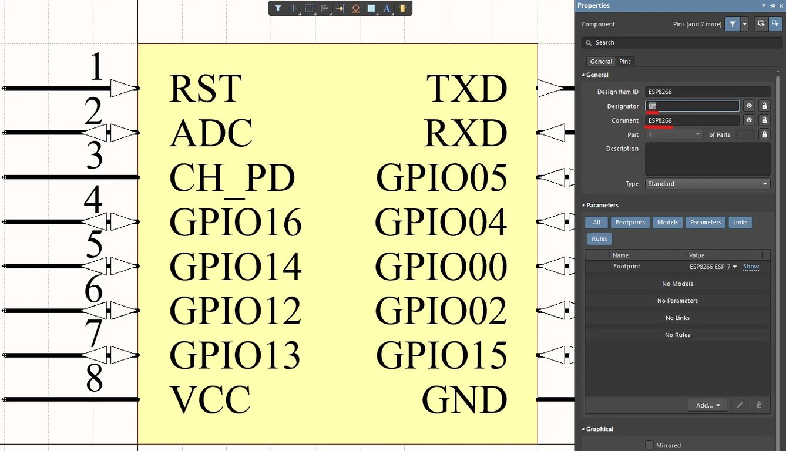Open the Part number dropdown
The width and height of the screenshot is (786, 451).
[674, 134]
